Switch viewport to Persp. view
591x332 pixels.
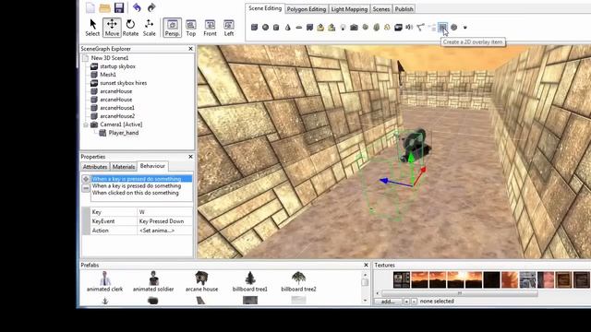[x=173, y=28]
